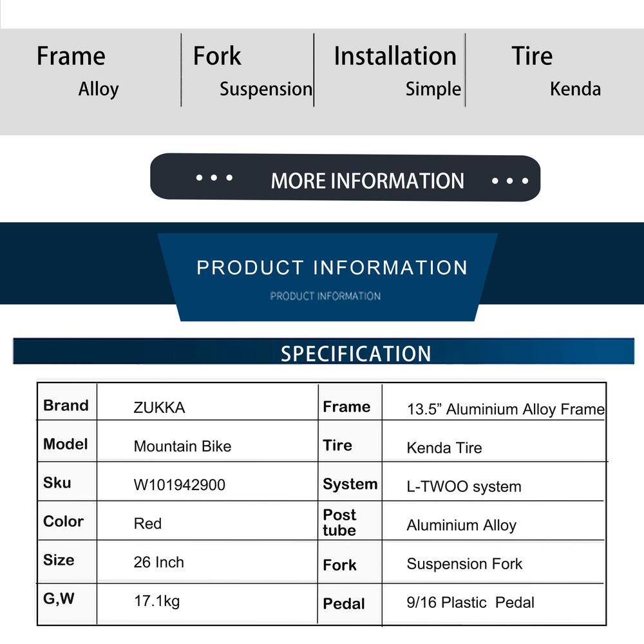Click the Kenda Tire value cell
The width and height of the screenshot is (644, 644).
coord(494,441)
